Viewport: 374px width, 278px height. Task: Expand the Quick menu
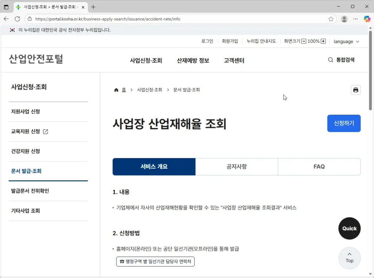coord(349,228)
